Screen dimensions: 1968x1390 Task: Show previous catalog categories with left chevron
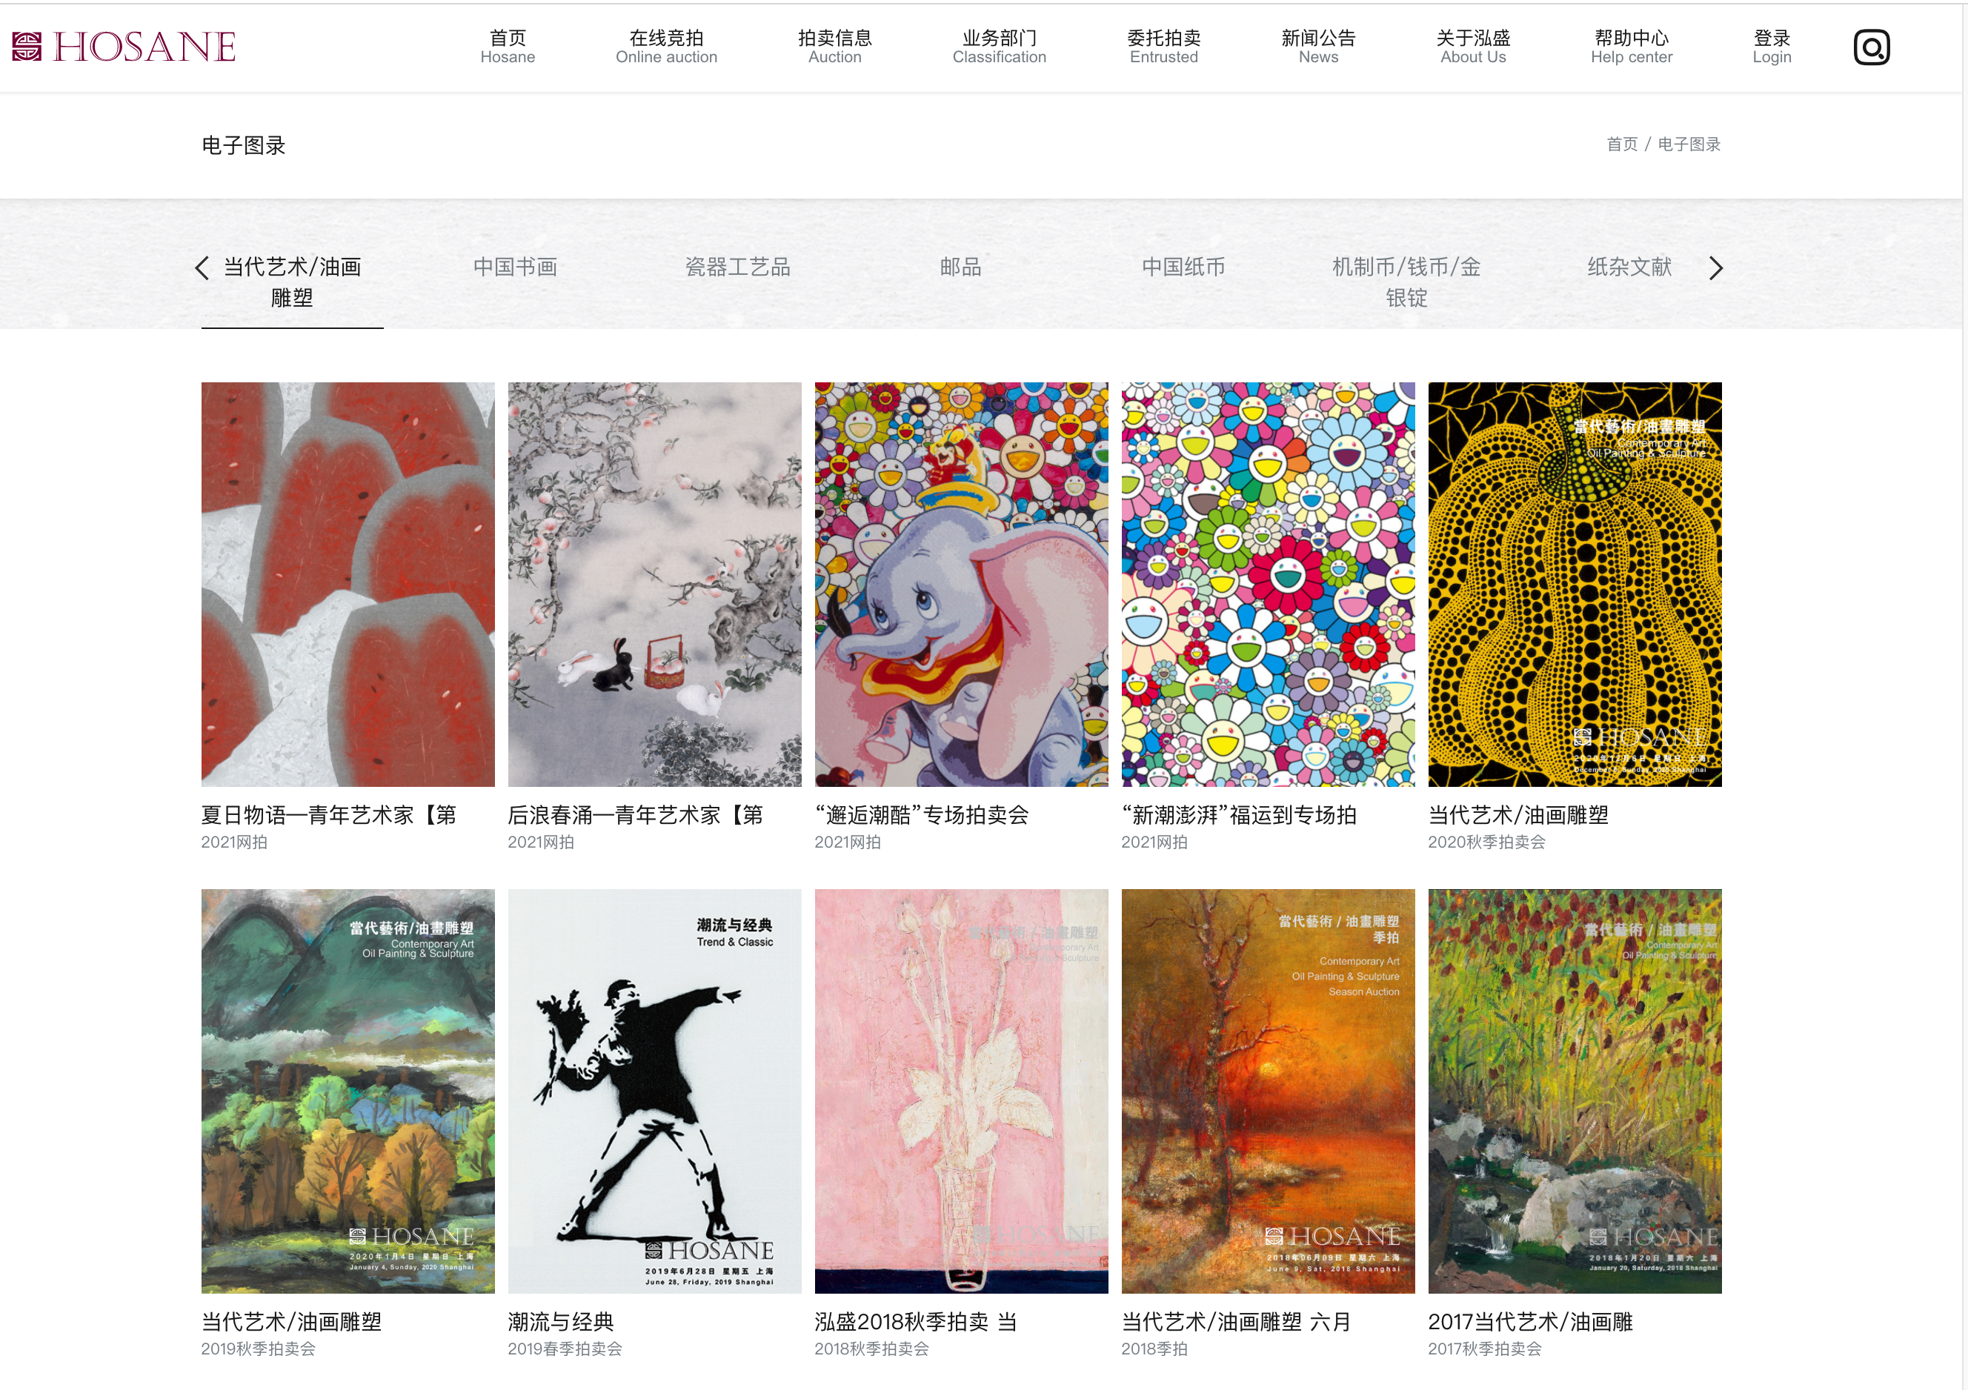click(x=202, y=268)
